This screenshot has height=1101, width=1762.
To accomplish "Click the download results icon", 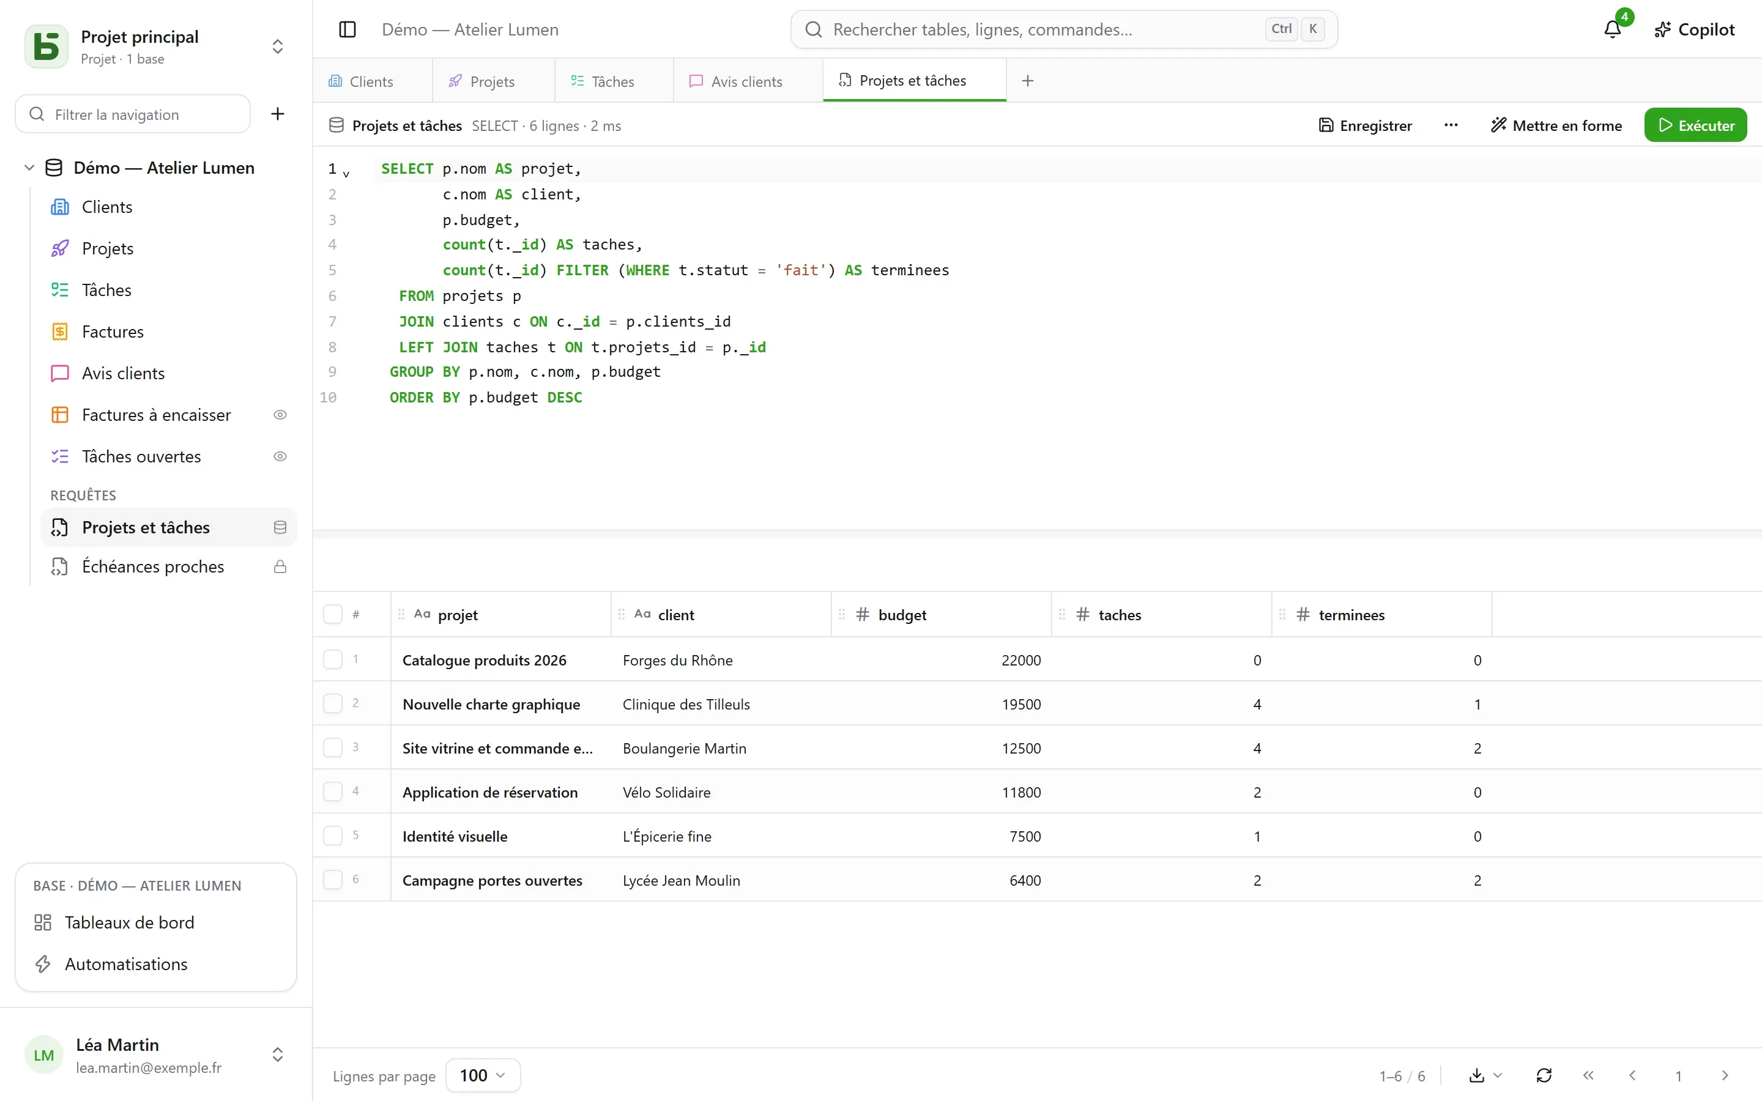I will pos(1476,1075).
